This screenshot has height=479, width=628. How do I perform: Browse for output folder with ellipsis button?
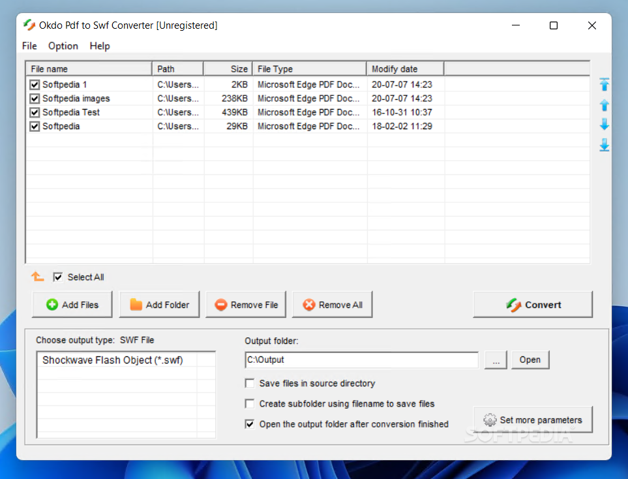(496, 360)
